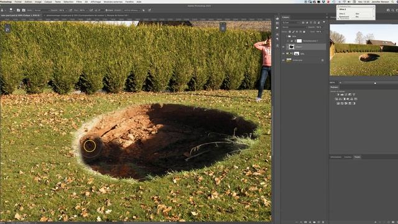Hide the Arrière-plan background layer

click(x=284, y=60)
